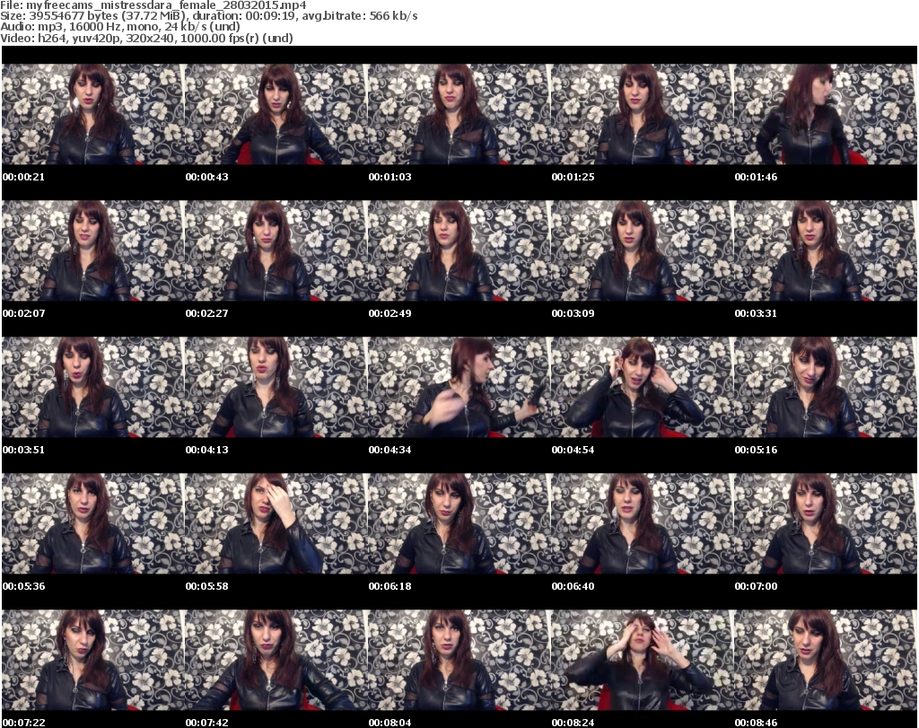919x728 pixels.
Task: Select the thumbnail frame at 00:05:16
Action: point(826,388)
